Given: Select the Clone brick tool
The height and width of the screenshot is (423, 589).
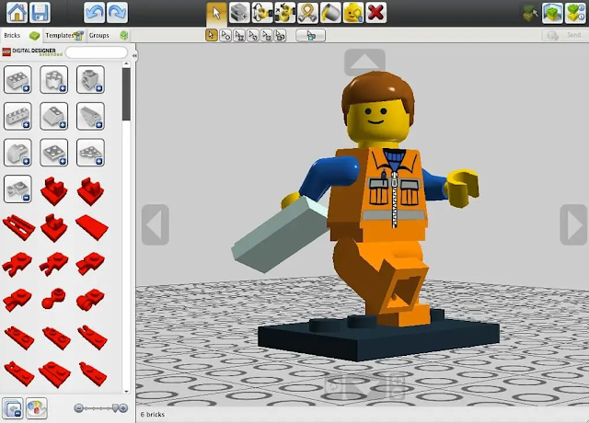Looking at the screenshot, I should click(x=239, y=13).
